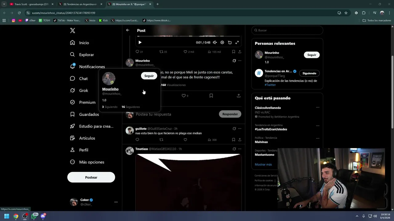Repost guillote's reply
This screenshot has width=394, height=221.
click(x=161, y=140)
